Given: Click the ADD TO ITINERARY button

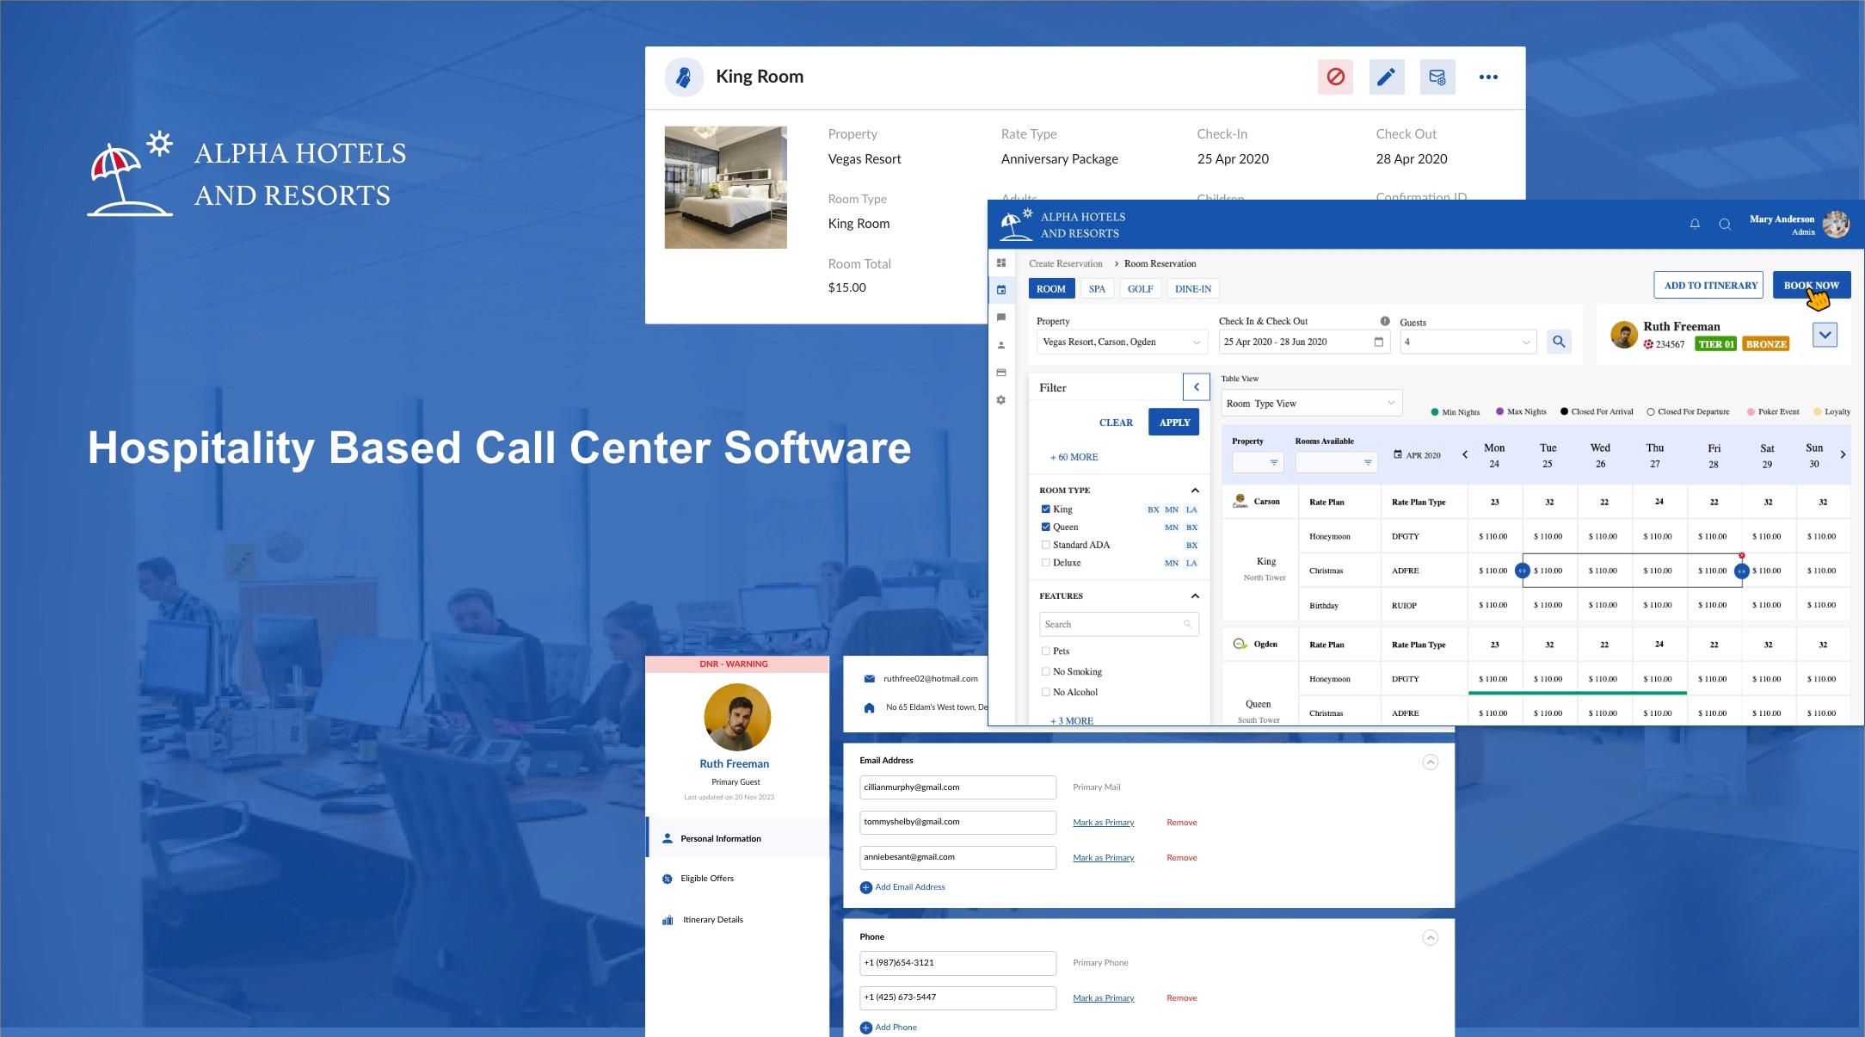Looking at the screenshot, I should [x=1710, y=286].
